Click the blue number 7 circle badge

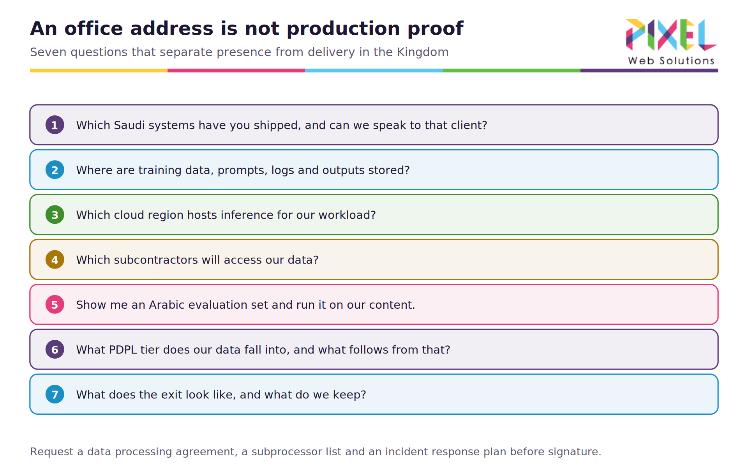55,394
